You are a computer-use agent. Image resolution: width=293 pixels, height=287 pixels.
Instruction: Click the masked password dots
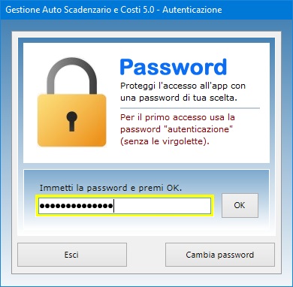coord(76,206)
